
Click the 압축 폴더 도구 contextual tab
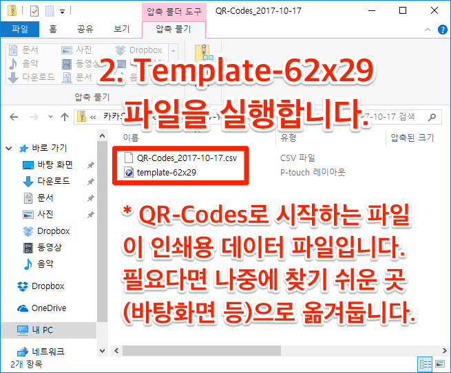pos(174,12)
